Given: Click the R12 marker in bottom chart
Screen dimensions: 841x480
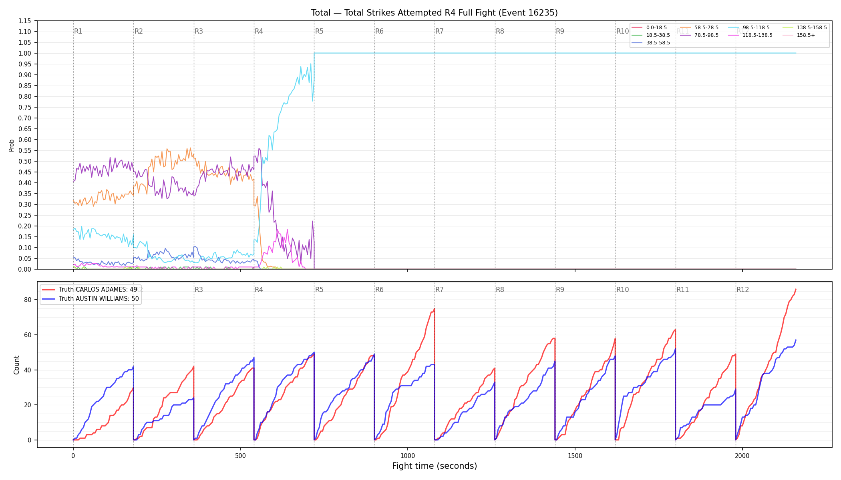Looking at the screenshot, I should tap(742, 290).
